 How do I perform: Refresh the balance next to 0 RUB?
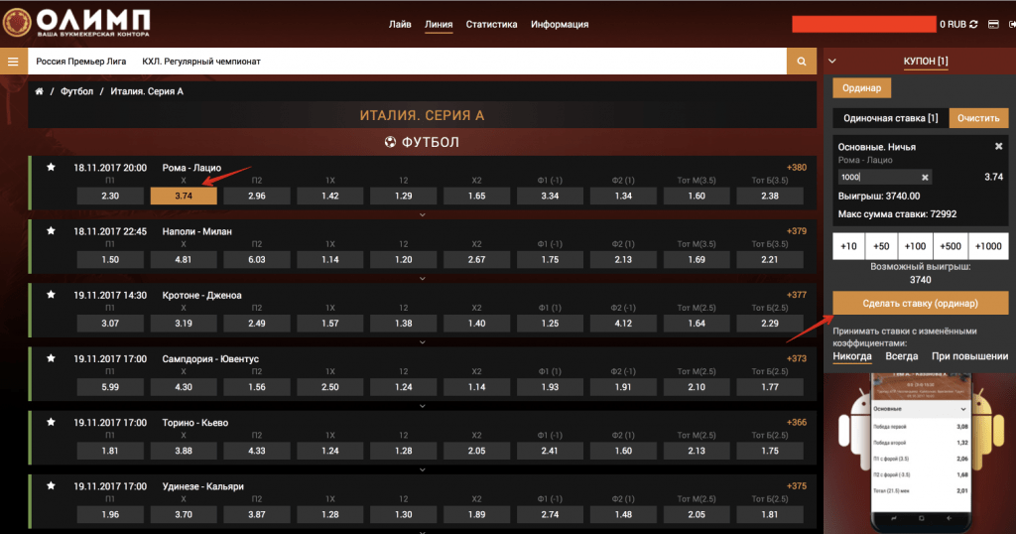[973, 24]
